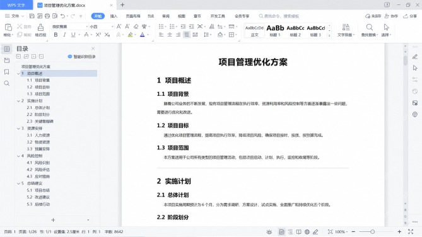The height and width of the screenshot is (237, 422).
Task: Switch to the 视图 tab
Action: point(182,16)
